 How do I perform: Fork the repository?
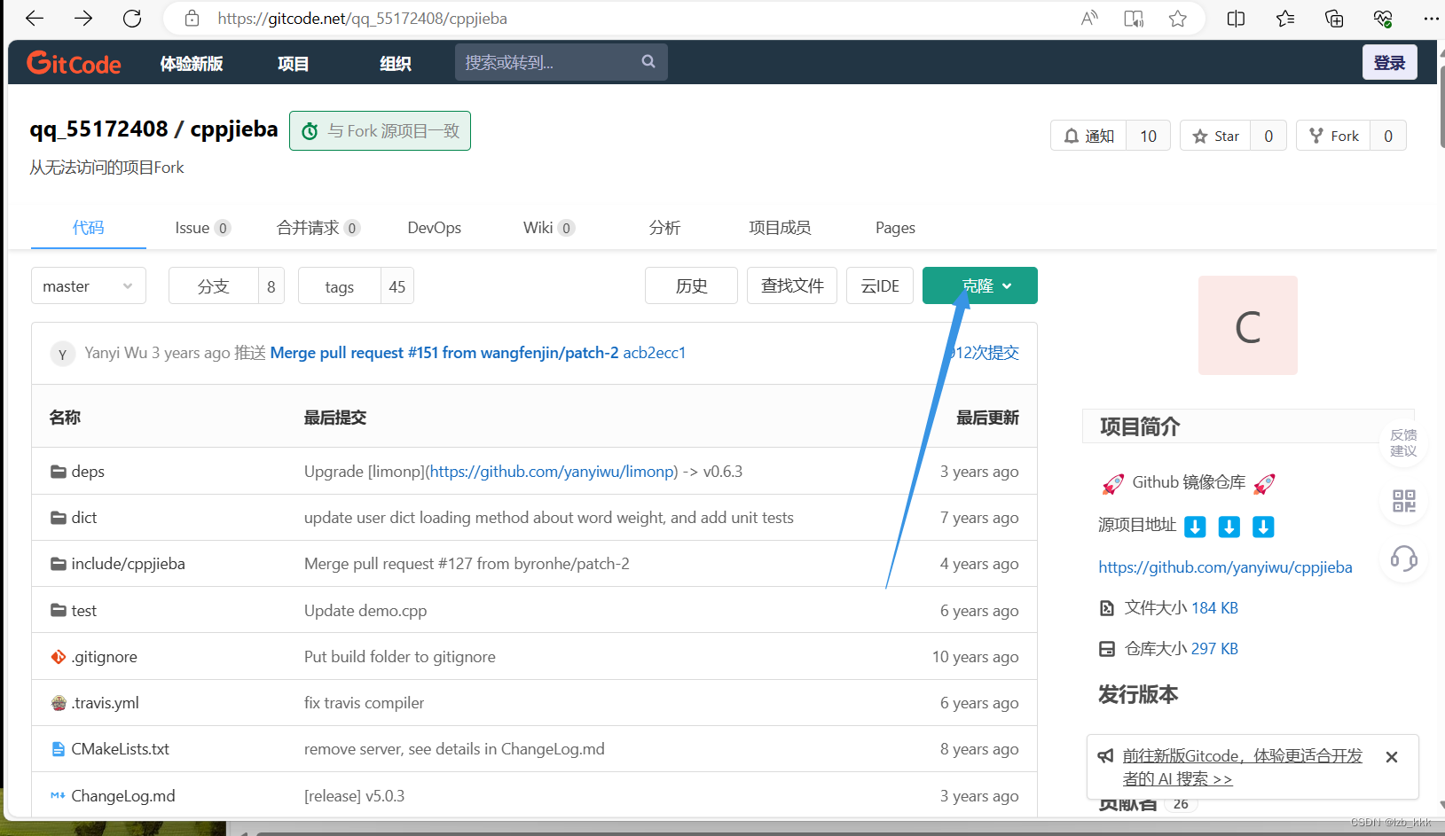pyautogui.click(x=1333, y=136)
